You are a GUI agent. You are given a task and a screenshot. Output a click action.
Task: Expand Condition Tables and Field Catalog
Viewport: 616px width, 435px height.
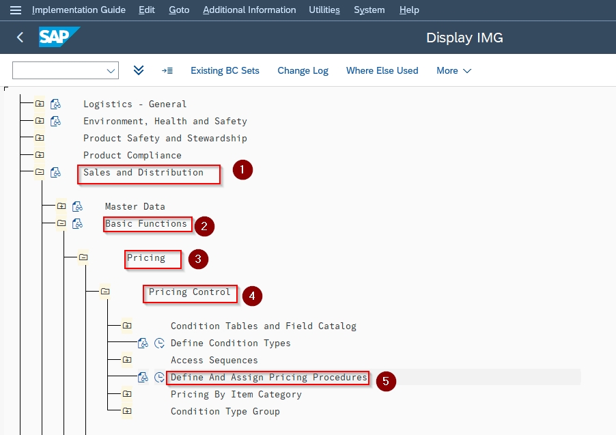click(127, 325)
